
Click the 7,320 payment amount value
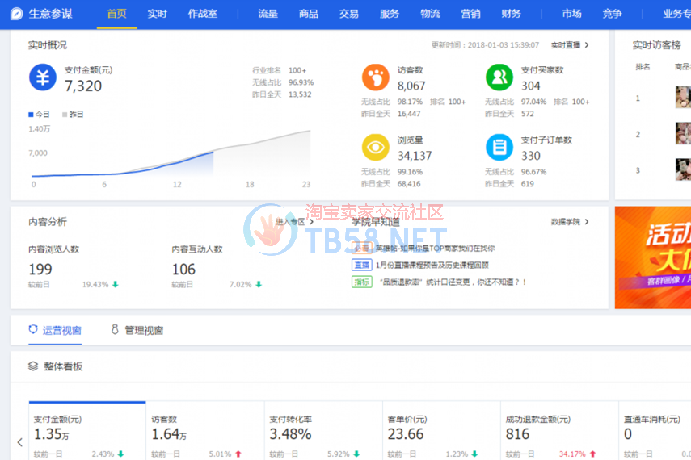(83, 86)
